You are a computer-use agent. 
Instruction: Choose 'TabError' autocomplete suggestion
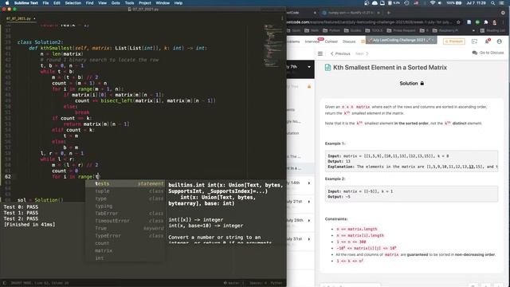125,214
